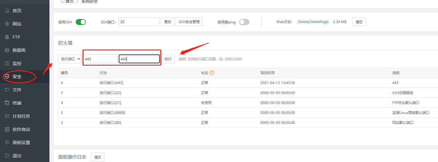The width and height of the screenshot is (438, 162).
Task: Open 计划任务 in the sidebar menu
Action: pyautogui.click(x=21, y=116)
